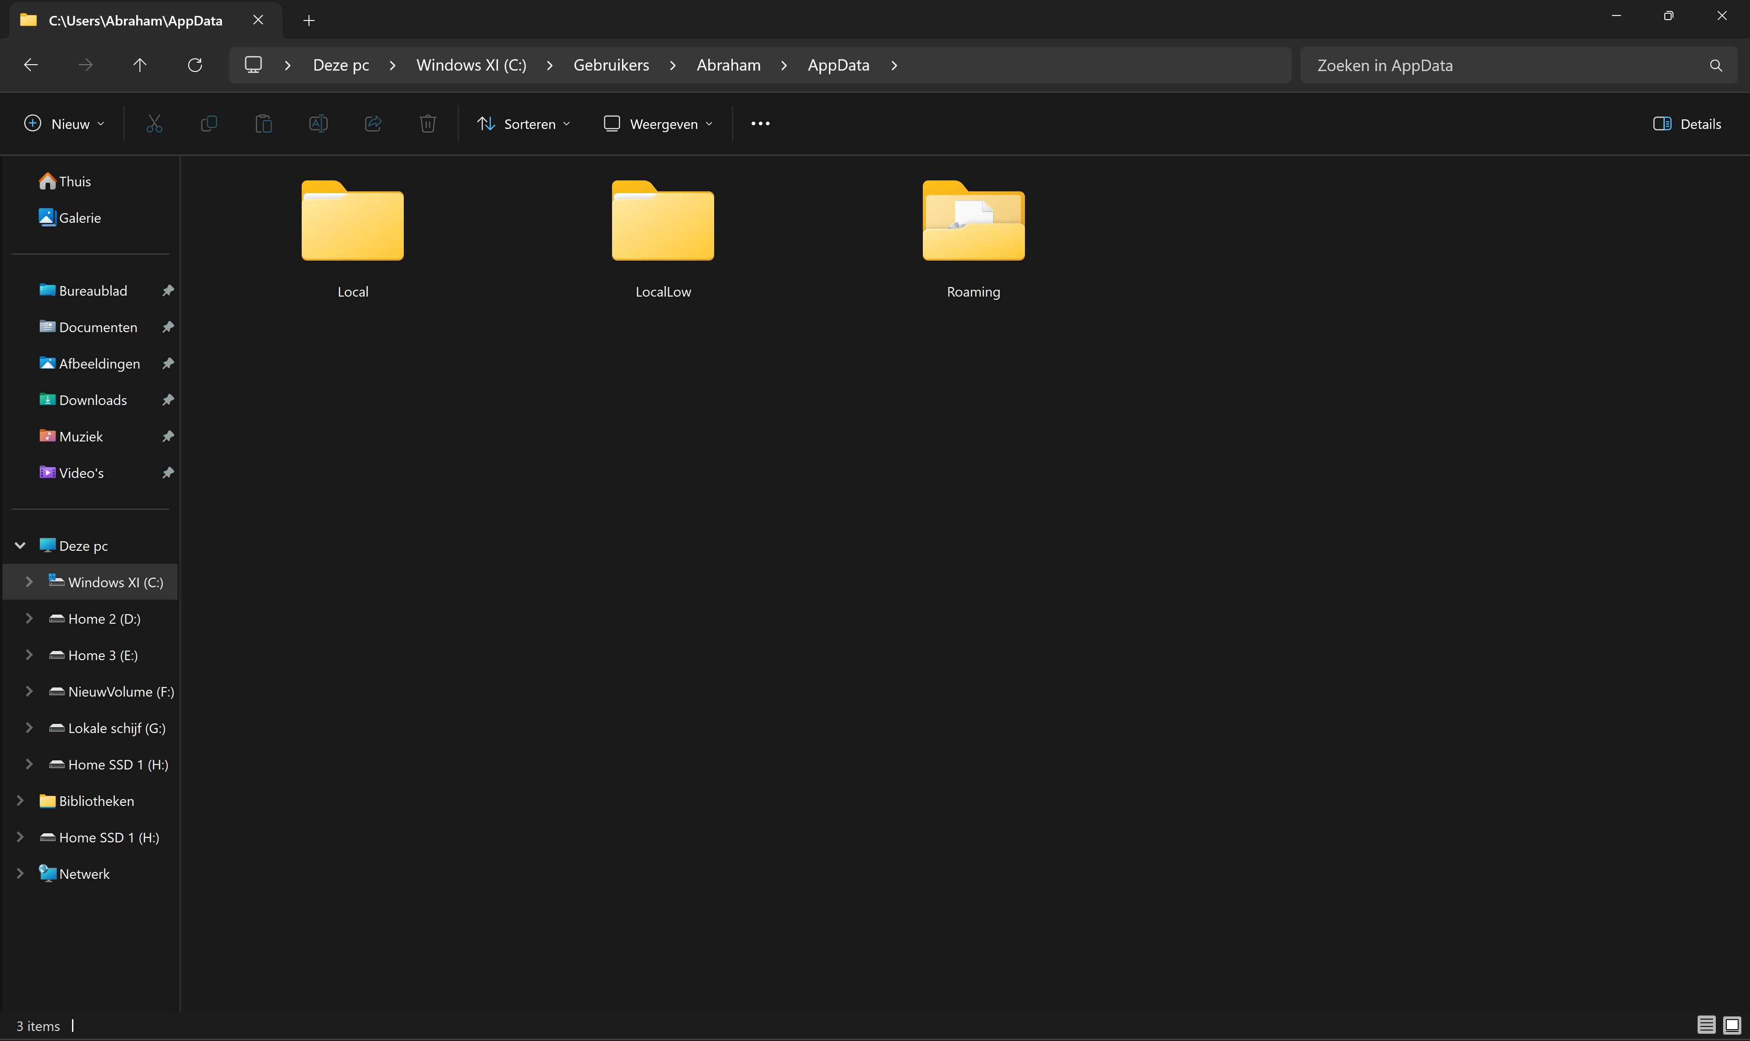Click the Rename icon in toolbar
This screenshot has width=1750, height=1041.
coord(318,124)
